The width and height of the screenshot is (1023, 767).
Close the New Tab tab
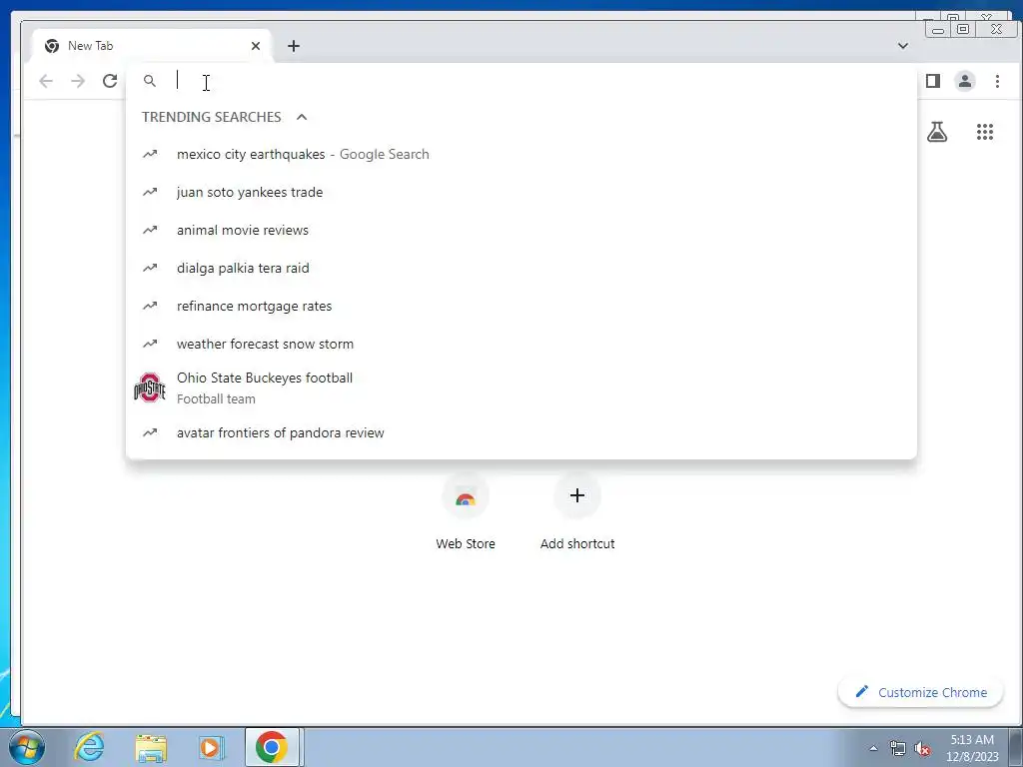(256, 46)
